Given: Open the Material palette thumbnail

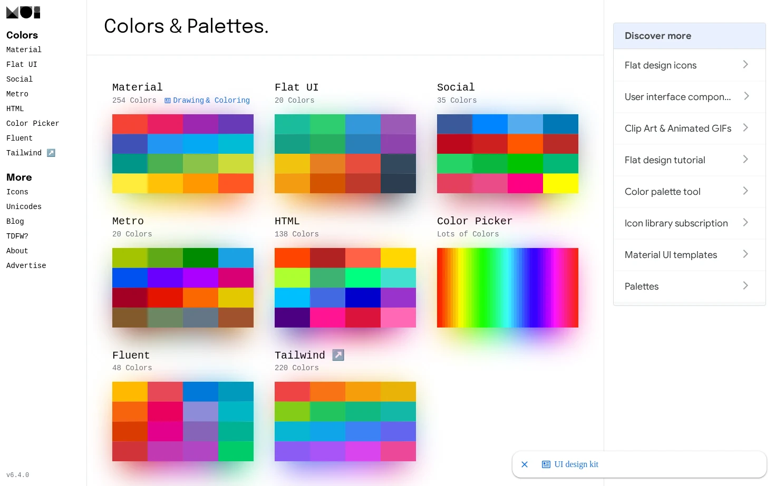Looking at the screenshot, I should [x=183, y=154].
